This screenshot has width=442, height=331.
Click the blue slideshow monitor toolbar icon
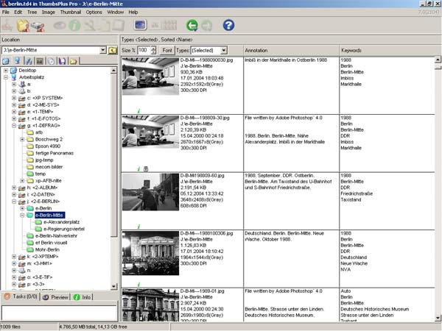point(141,26)
